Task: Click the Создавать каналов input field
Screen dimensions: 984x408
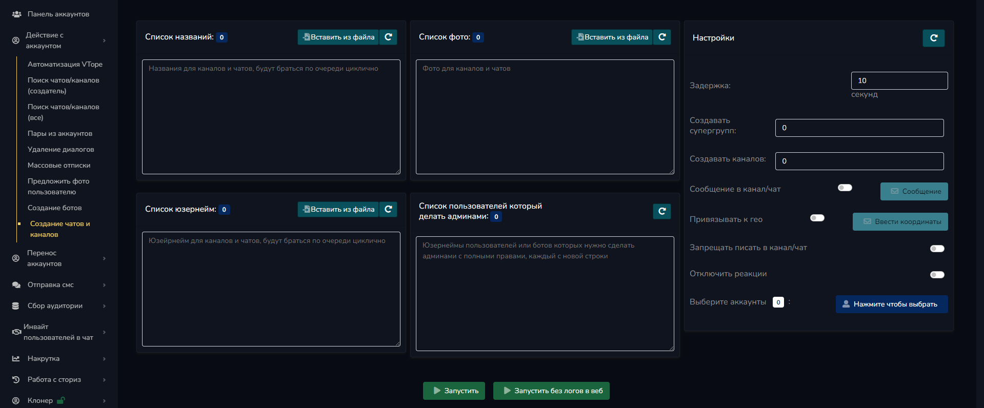Action: [859, 161]
